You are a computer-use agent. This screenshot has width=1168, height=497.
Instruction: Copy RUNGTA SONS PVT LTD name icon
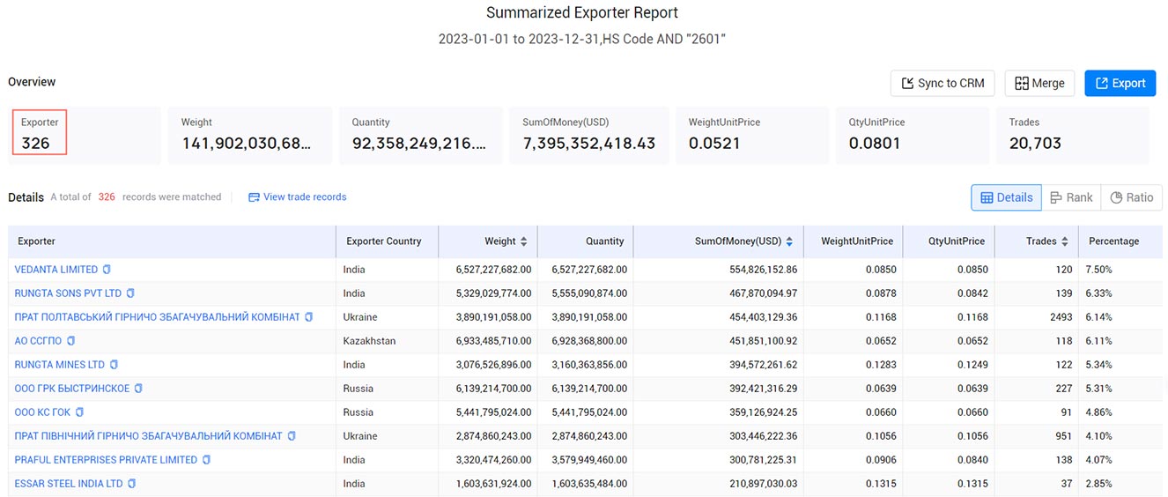tap(130, 293)
